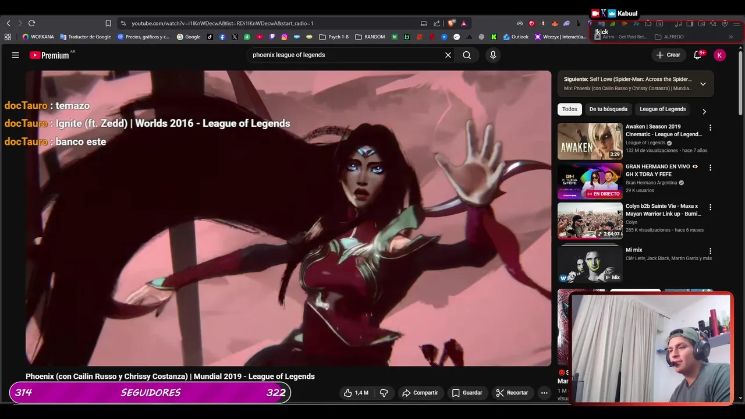The image size is (745, 419).
Task: Click the Guardar button
Action: pos(467,393)
